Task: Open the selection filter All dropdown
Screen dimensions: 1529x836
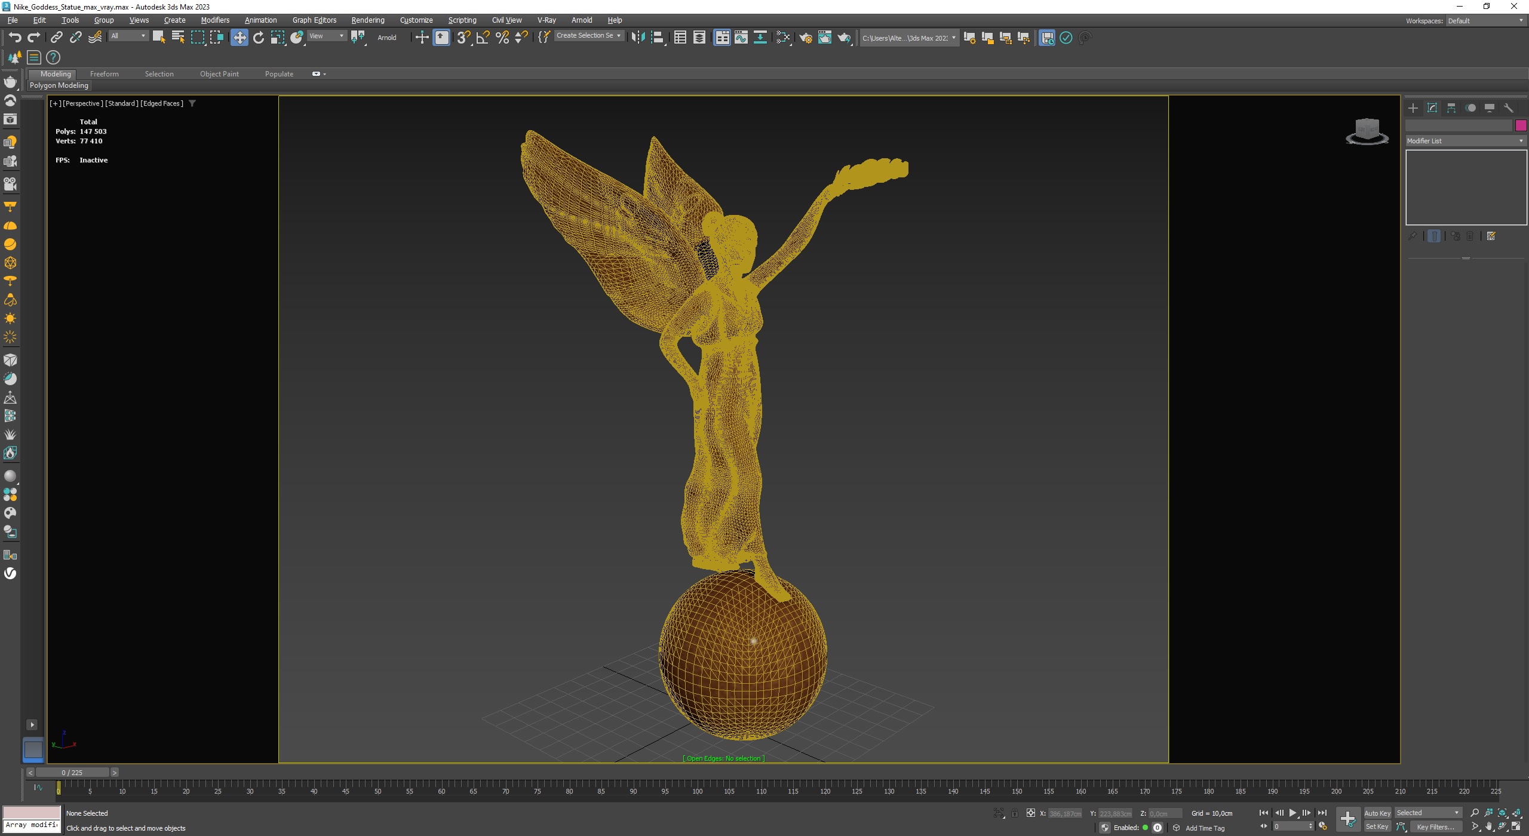Action: tap(128, 36)
